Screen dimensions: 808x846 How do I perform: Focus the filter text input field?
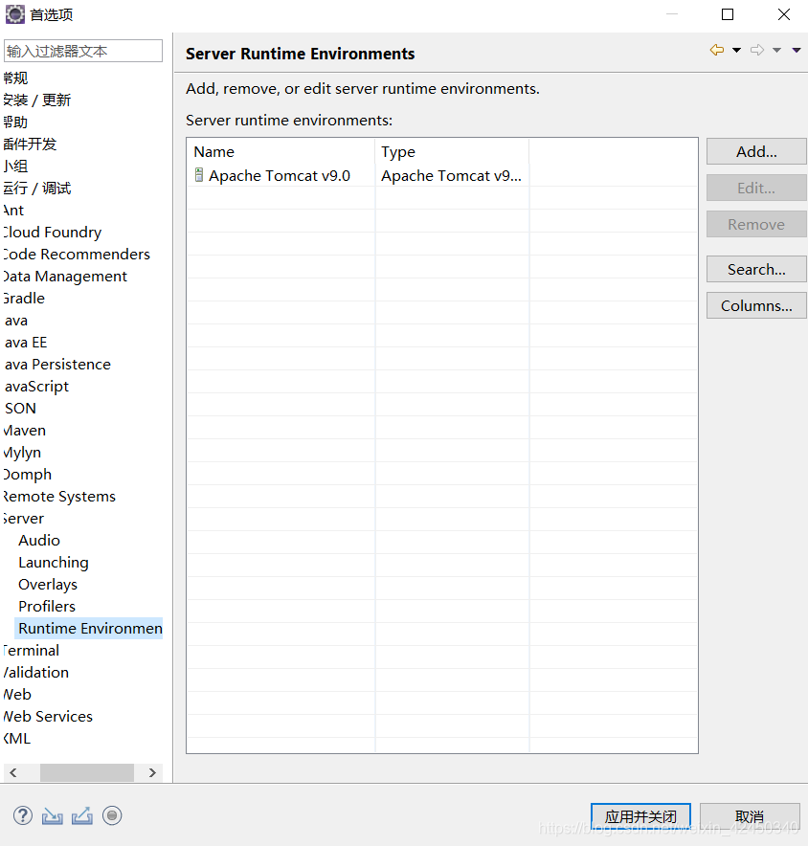(83, 51)
